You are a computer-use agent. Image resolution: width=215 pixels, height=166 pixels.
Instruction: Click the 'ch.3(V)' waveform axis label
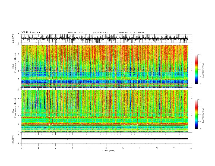click(x=13, y=139)
